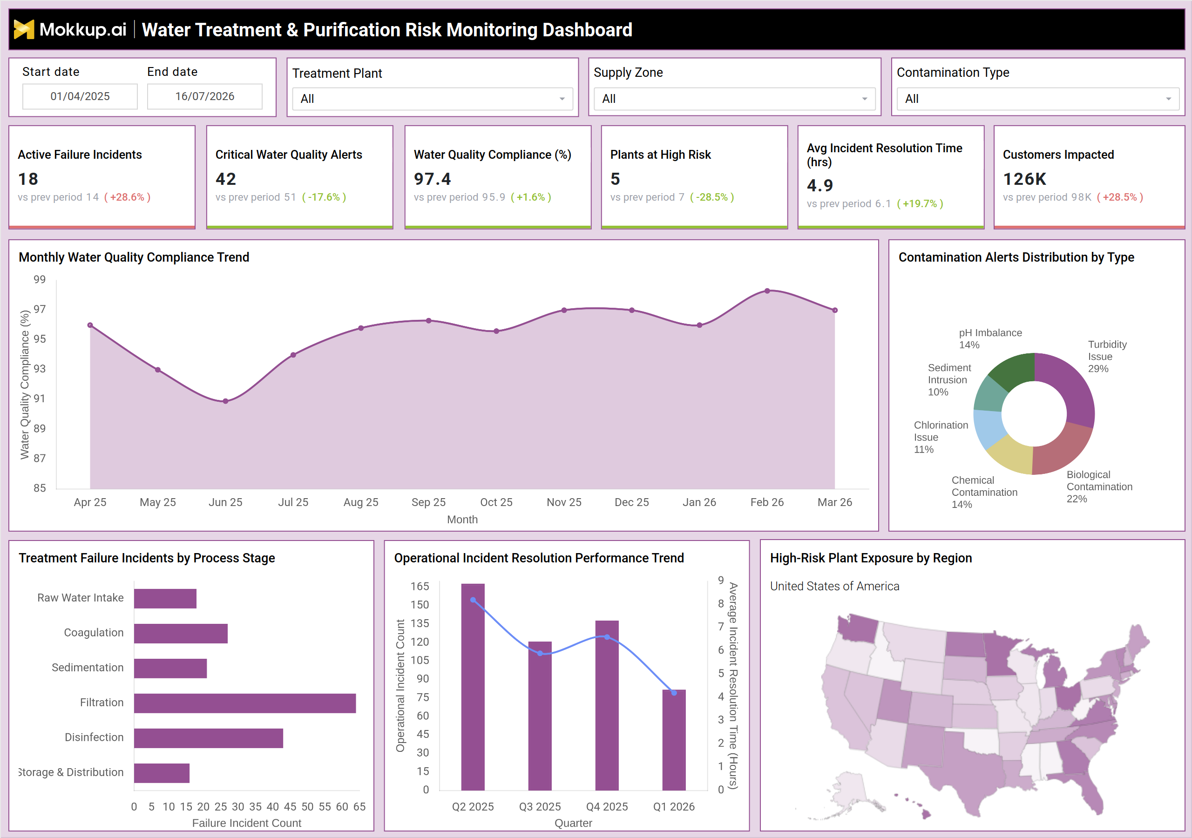
Task: Click the Q3 2025 incident count bar
Action: (x=540, y=716)
